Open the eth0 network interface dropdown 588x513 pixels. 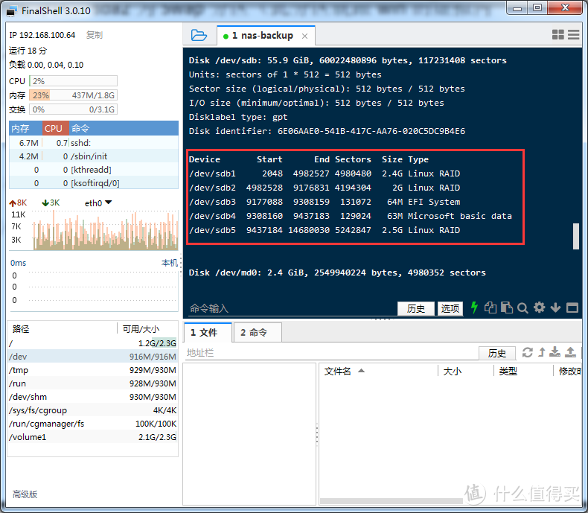[98, 203]
